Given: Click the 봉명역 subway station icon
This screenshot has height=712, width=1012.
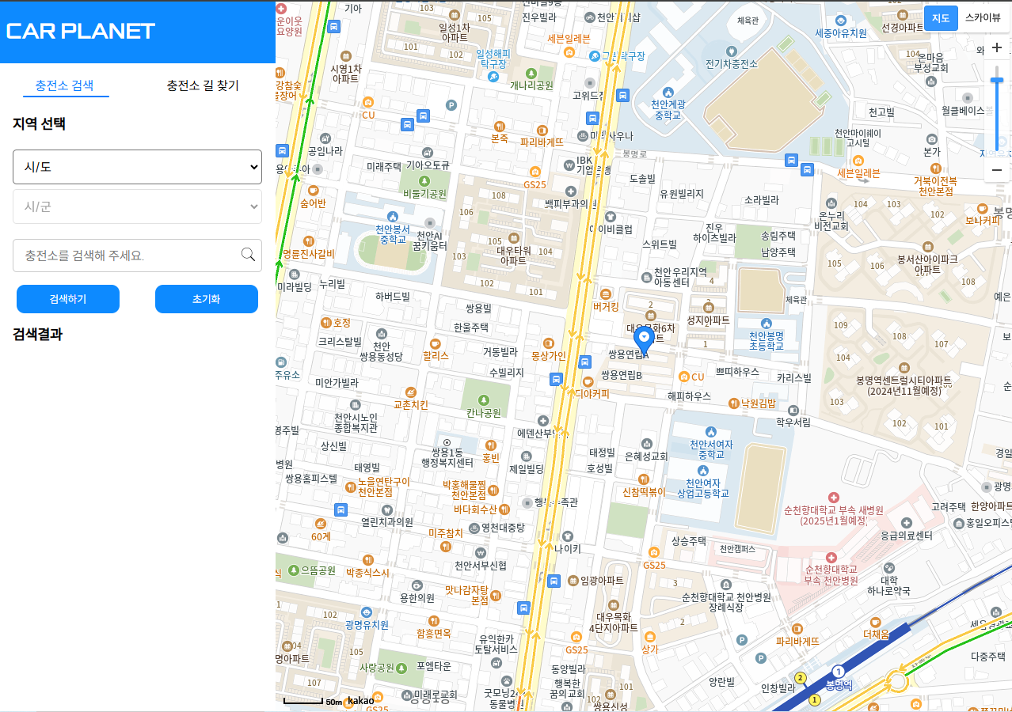Looking at the screenshot, I should tap(838, 672).
